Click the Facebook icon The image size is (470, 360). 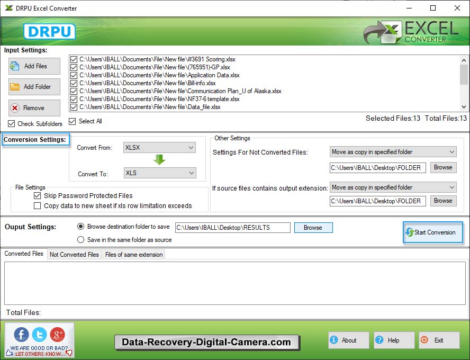tap(21, 334)
